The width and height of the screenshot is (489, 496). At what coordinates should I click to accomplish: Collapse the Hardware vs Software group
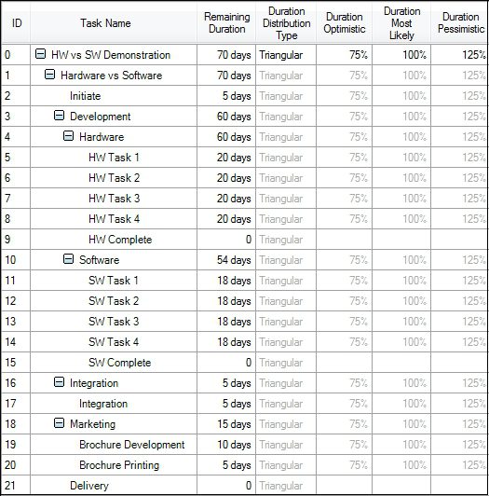click(x=49, y=75)
